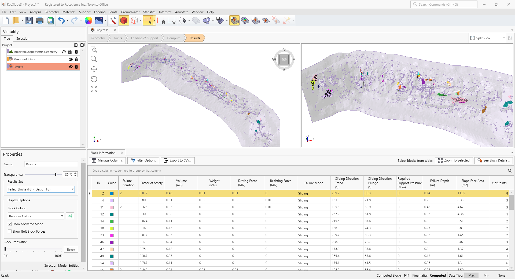This screenshot has width=515, height=279.
Task: Open the Results Set dropdown
Action: [41, 189]
